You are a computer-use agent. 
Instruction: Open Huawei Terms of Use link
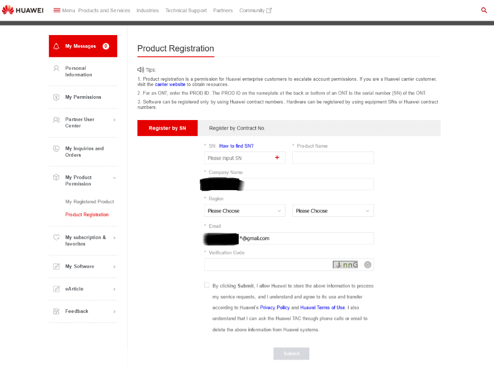pyautogui.click(x=323, y=308)
